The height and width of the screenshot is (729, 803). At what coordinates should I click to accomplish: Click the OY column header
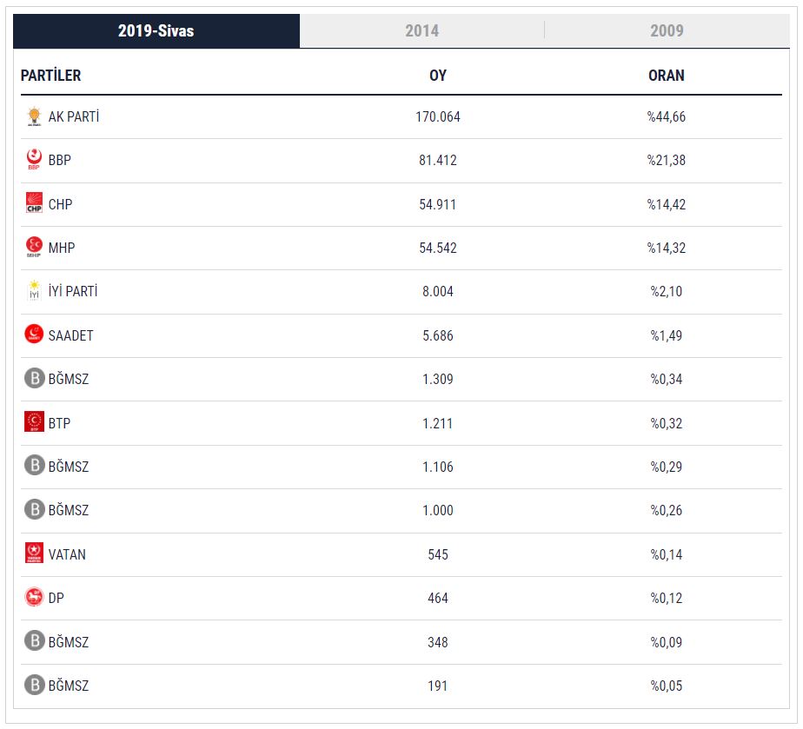438,76
